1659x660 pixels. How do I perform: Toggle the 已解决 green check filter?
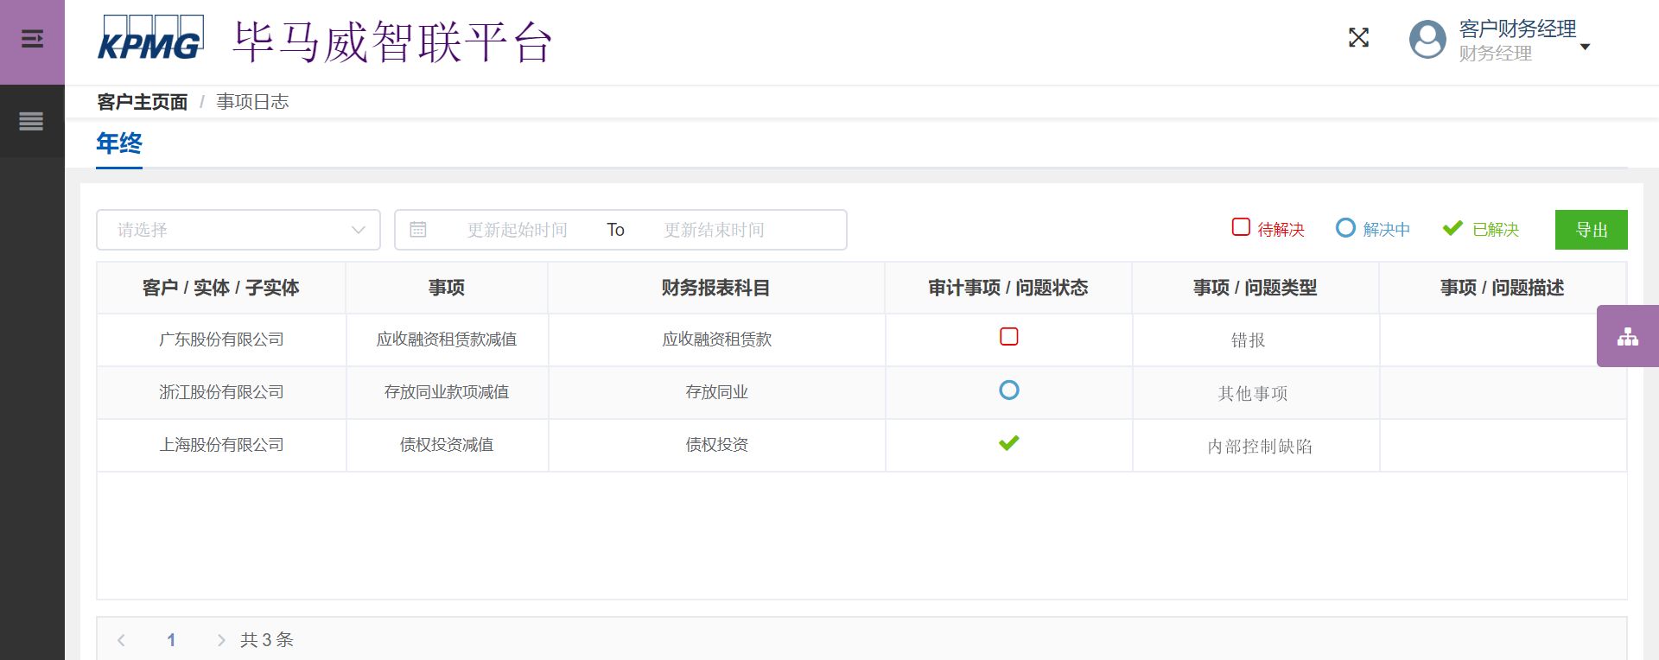point(1452,228)
